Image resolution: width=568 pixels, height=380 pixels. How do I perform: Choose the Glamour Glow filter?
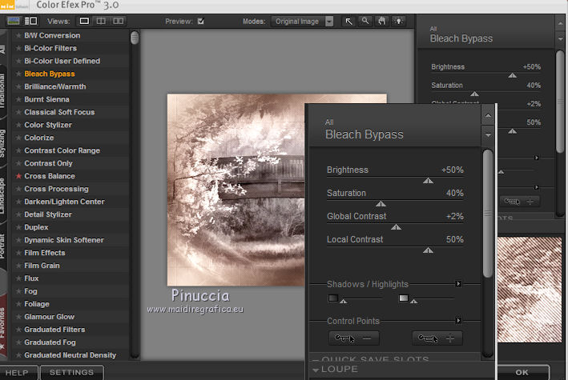(x=49, y=317)
